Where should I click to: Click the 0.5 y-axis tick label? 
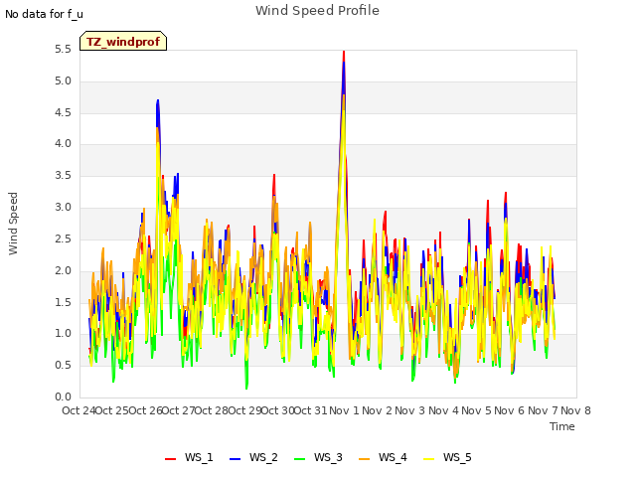point(63,365)
